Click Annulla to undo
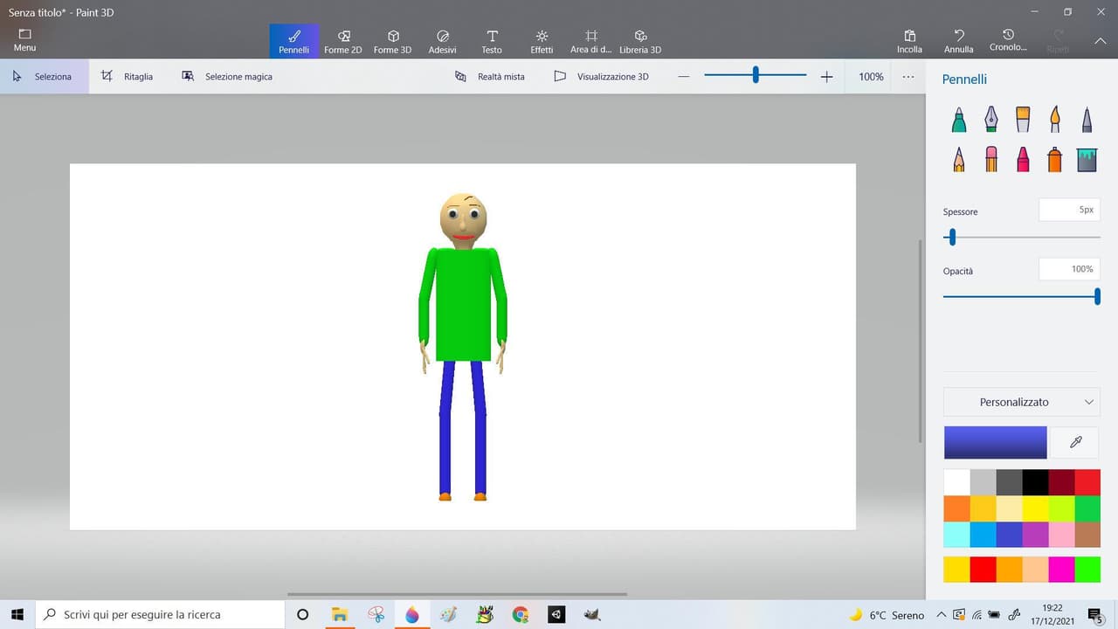This screenshot has width=1118, height=629. point(959,41)
